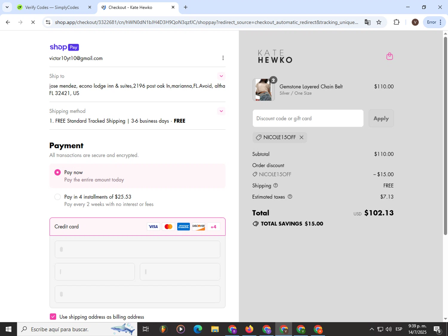
Task: Toggle Use shipping address as billing address
Action: tap(53, 317)
